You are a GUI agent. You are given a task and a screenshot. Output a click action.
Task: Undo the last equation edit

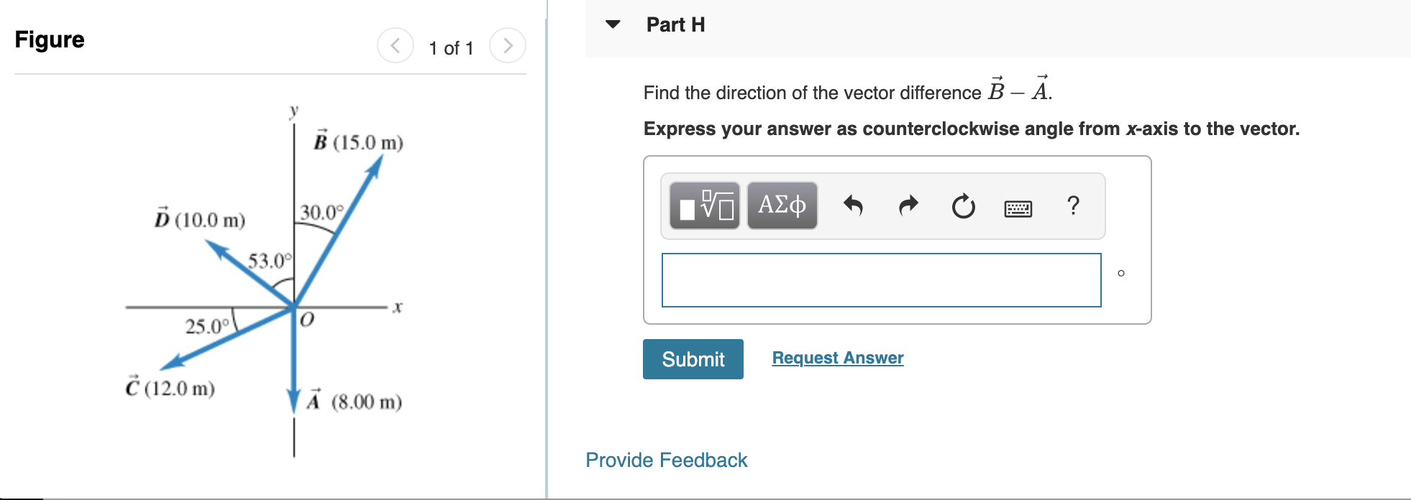coord(855,205)
